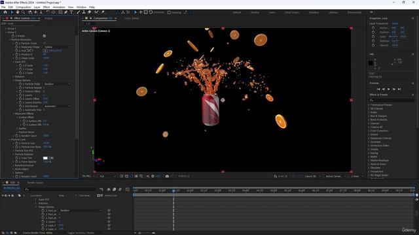Image resolution: width=419 pixels, height=235 pixels.
Task: Switch to the Libraries workspace
Action: point(333,12)
